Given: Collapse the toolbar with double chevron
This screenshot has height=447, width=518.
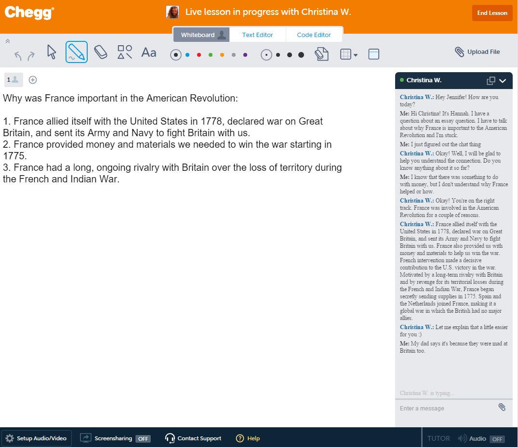Looking at the screenshot, I should 8,41.
